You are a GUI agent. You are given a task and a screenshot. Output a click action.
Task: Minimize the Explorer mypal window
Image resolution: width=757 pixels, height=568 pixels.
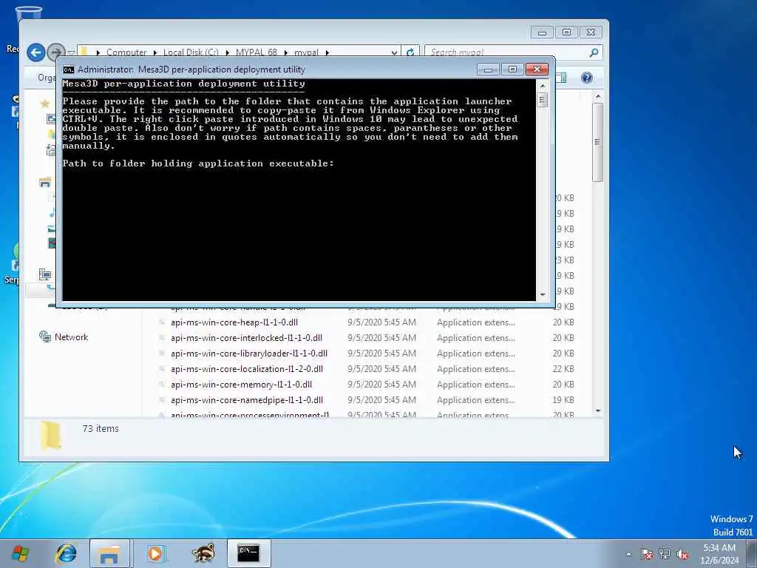[542, 33]
